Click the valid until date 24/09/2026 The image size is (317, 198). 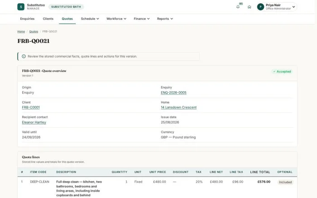coord(31,137)
